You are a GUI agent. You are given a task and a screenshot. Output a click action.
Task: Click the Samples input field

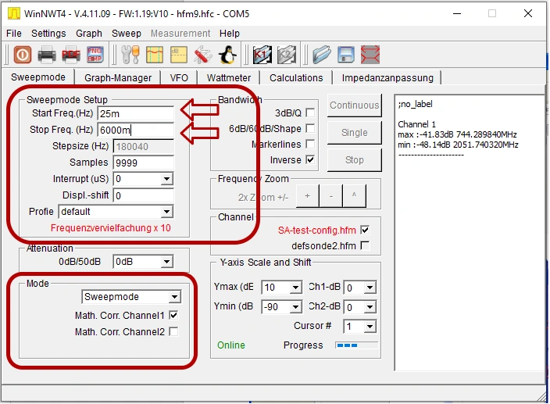tap(144, 163)
